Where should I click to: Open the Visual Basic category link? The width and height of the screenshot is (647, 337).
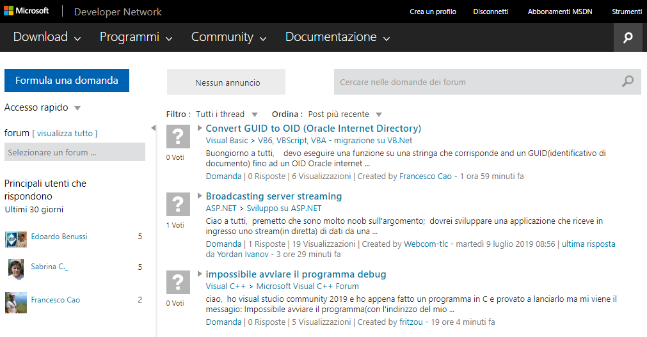[x=227, y=140]
